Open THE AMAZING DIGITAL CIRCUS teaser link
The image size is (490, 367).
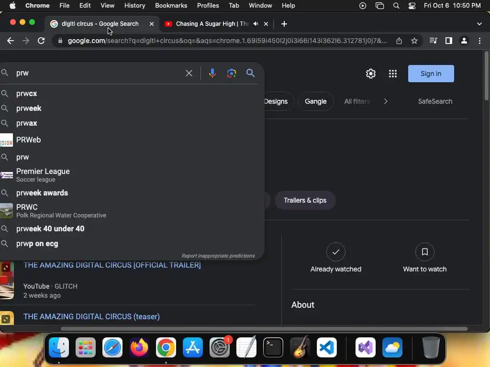[x=91, y=316]
